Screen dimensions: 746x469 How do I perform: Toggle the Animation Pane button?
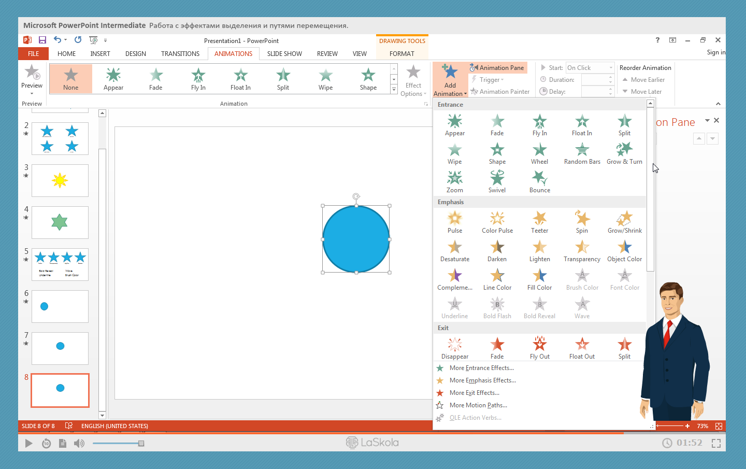497,68
